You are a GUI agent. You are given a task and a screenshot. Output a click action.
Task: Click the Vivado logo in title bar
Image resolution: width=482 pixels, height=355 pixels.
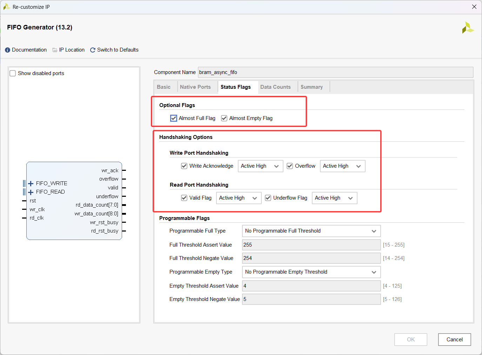[6, 7]
